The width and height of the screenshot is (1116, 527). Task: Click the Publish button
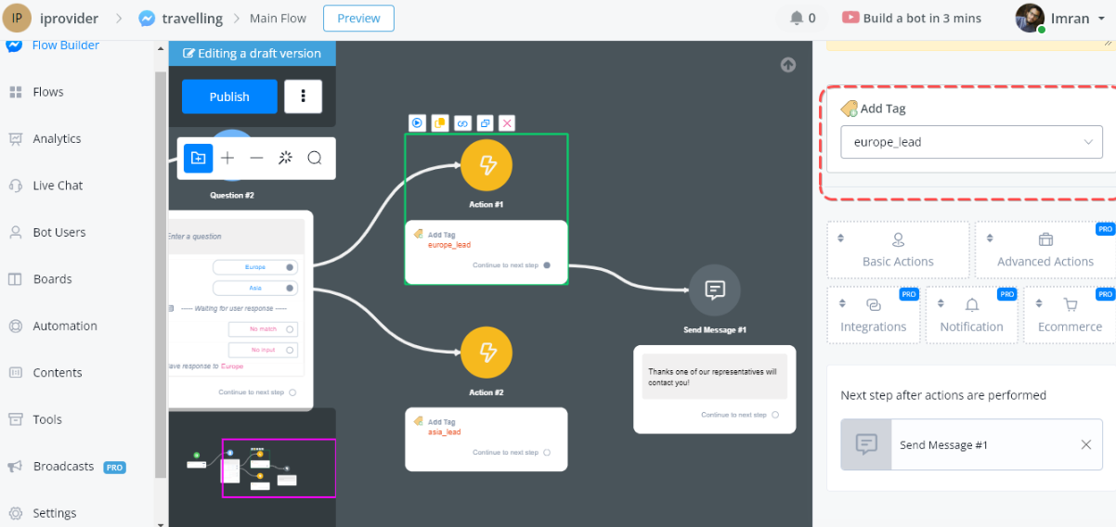(x=229, y=96)
